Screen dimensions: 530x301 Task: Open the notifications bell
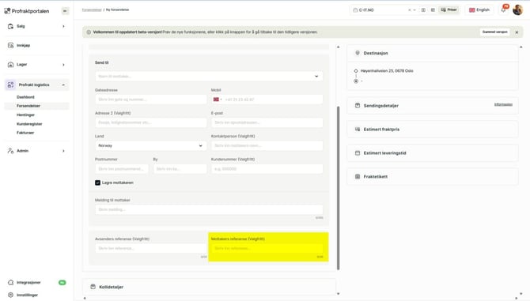503,9
